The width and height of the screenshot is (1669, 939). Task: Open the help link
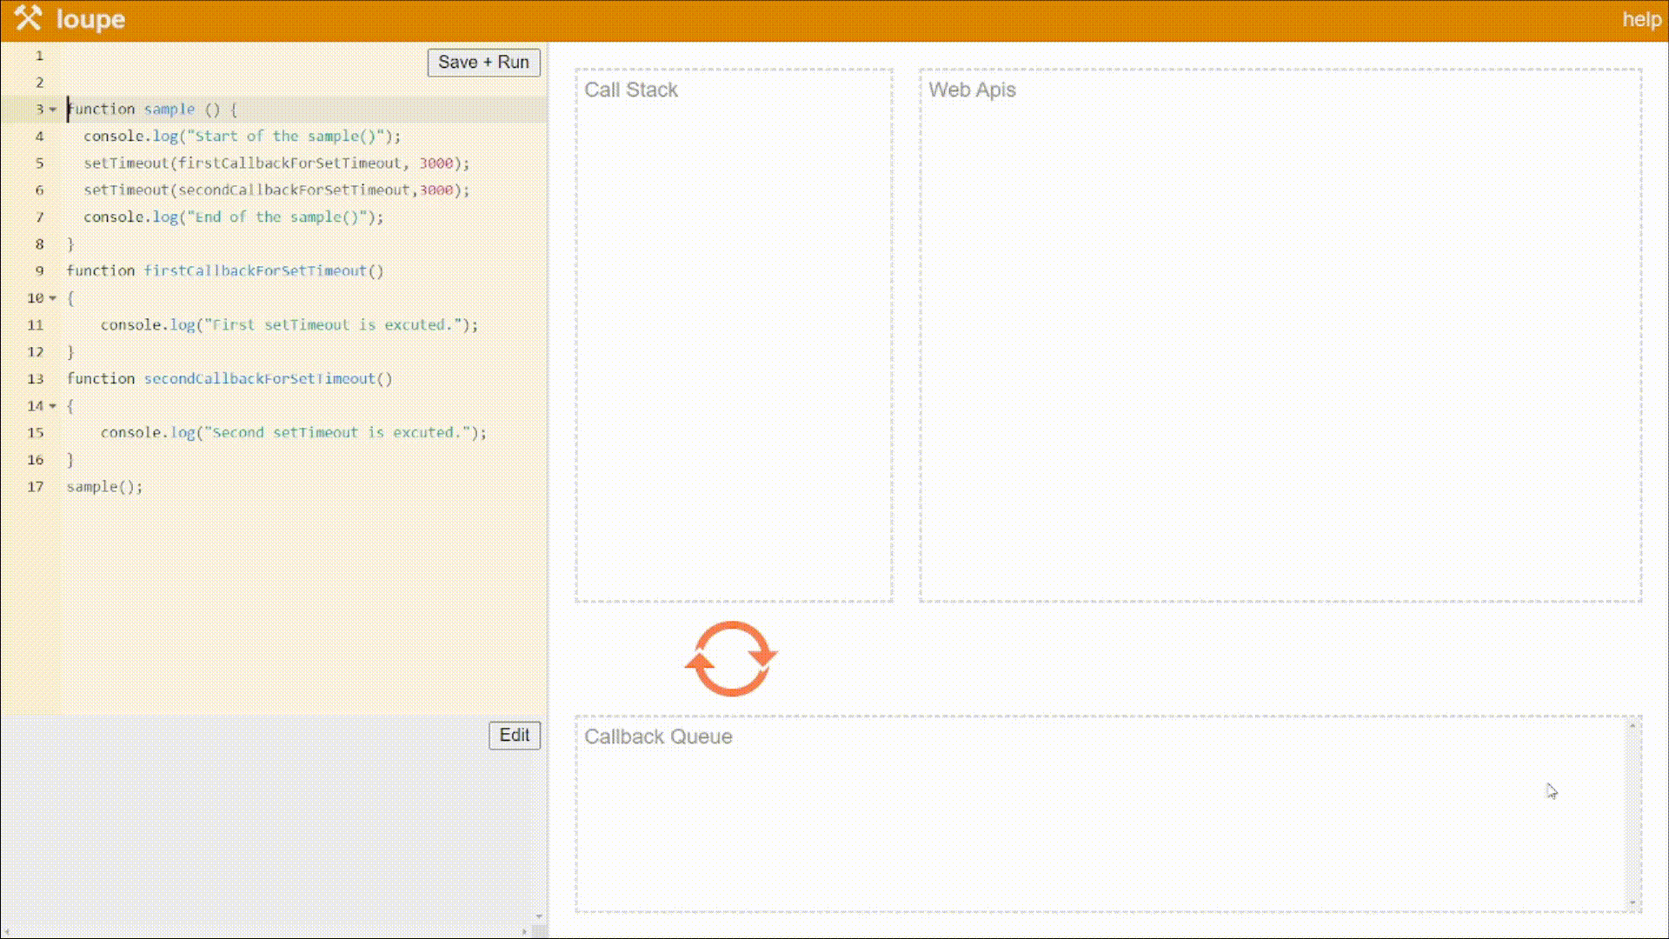pyautogui.click(x=1641, y=19)
